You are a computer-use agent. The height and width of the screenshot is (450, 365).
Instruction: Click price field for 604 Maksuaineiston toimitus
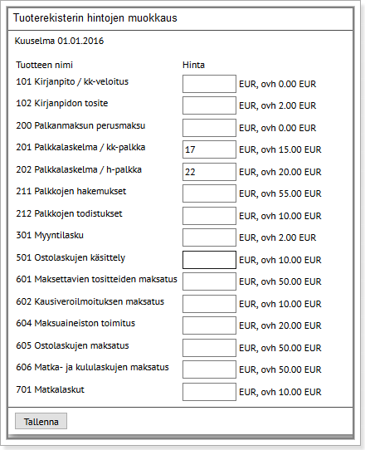point(209,325)
